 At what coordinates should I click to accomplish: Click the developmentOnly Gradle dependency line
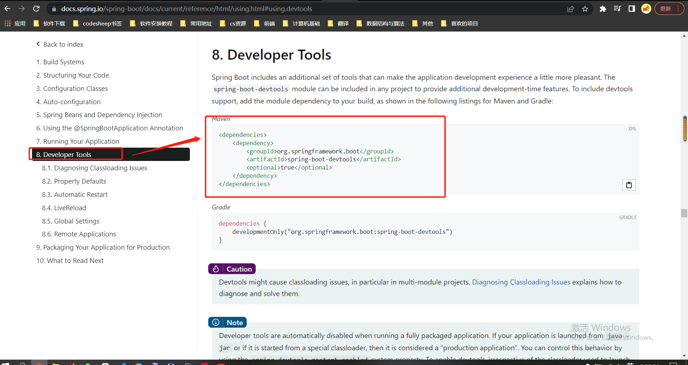pos(342,232)
